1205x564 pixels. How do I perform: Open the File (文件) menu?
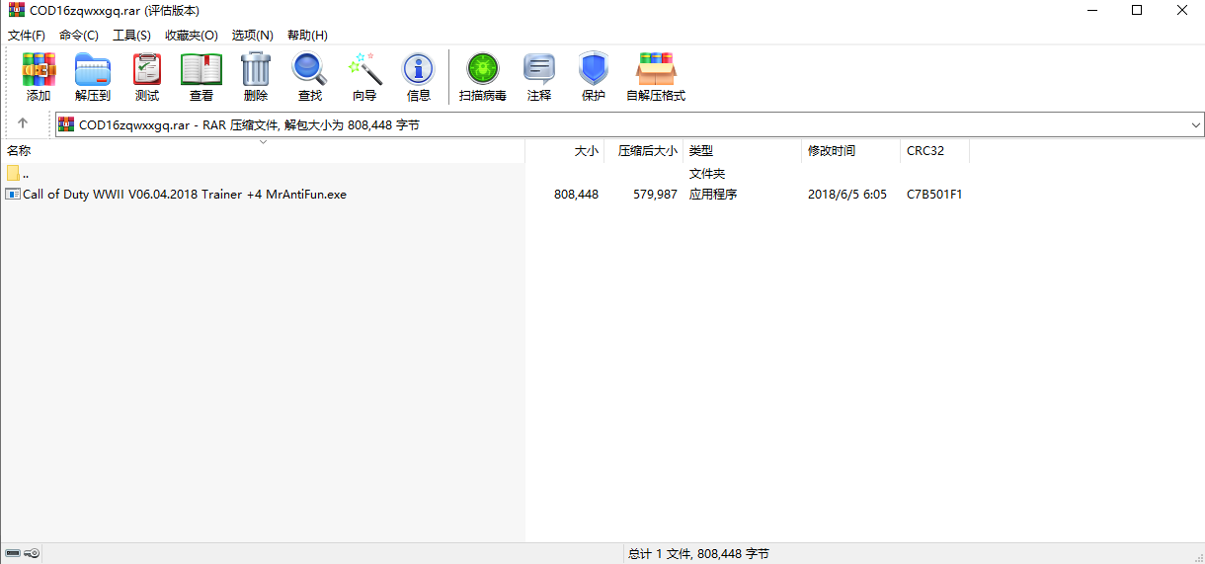[x=27, y=35]
